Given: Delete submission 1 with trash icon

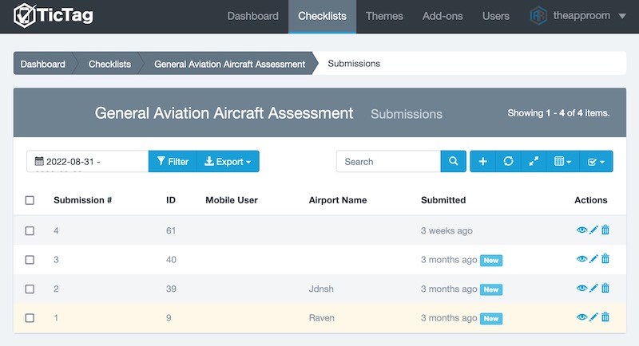Looking at the screenshot, I should coord(605,317).
